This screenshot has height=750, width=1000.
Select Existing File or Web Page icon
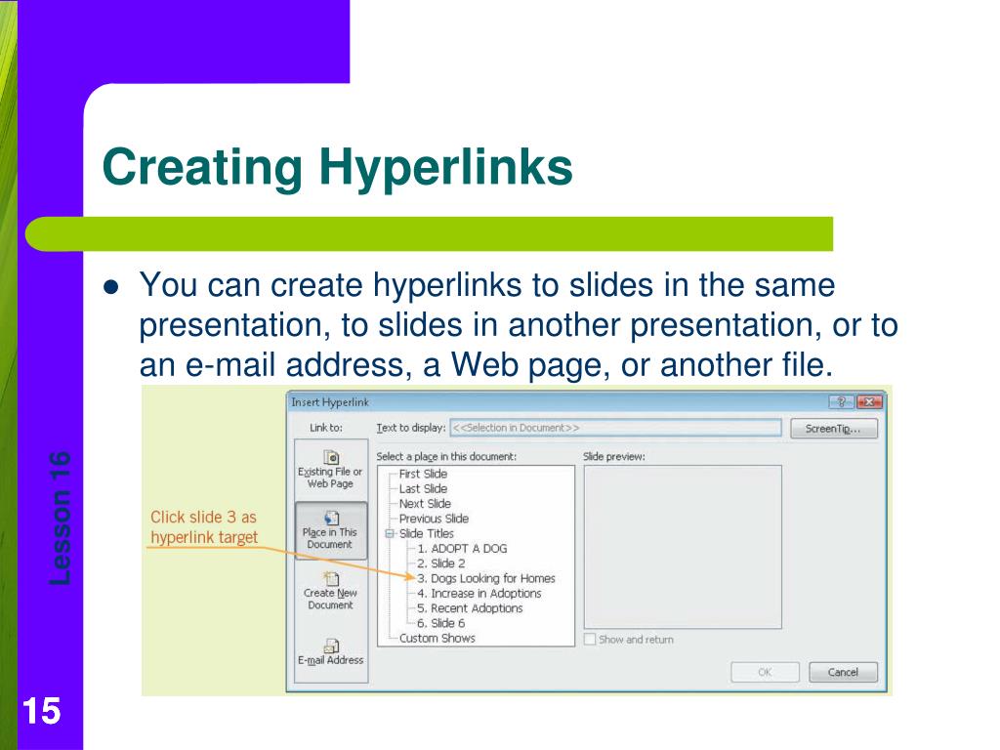330,457
